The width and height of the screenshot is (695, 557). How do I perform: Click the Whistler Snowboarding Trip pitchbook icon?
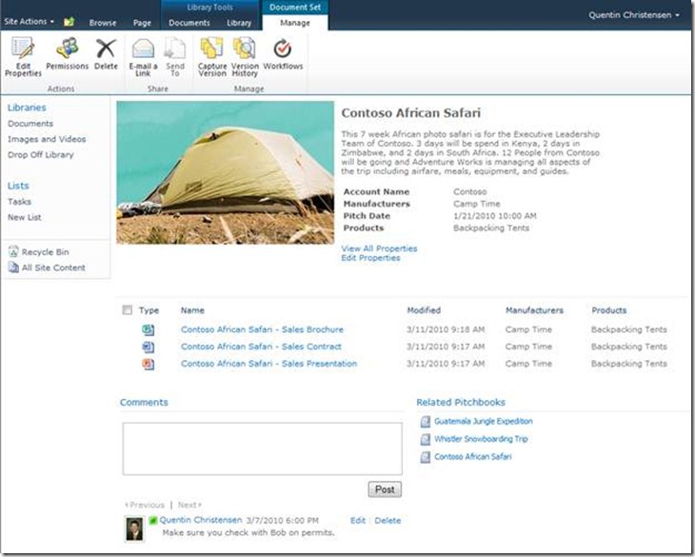pyautogui.click(x=425, y=439)
